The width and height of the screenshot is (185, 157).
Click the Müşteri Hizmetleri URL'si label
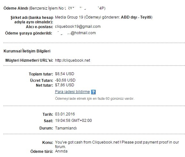click(29, 60)
